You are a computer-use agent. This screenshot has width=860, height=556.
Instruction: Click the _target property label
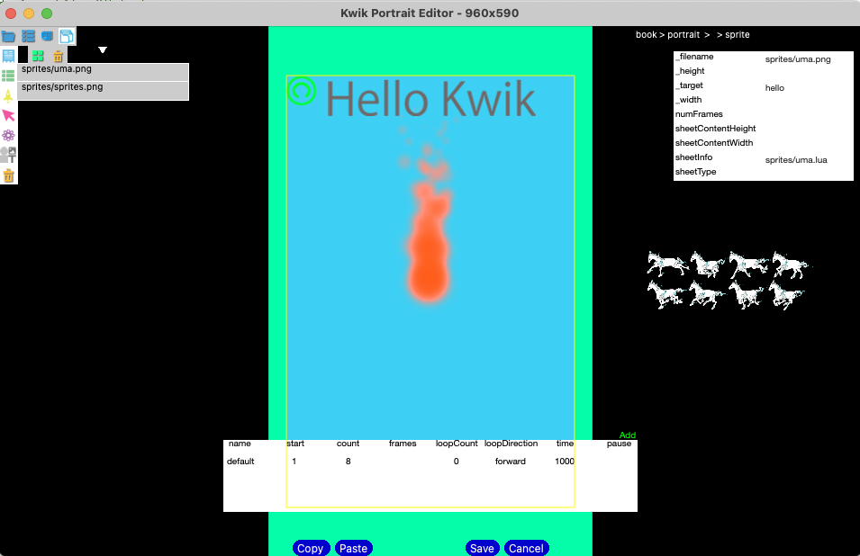(689, 85)
